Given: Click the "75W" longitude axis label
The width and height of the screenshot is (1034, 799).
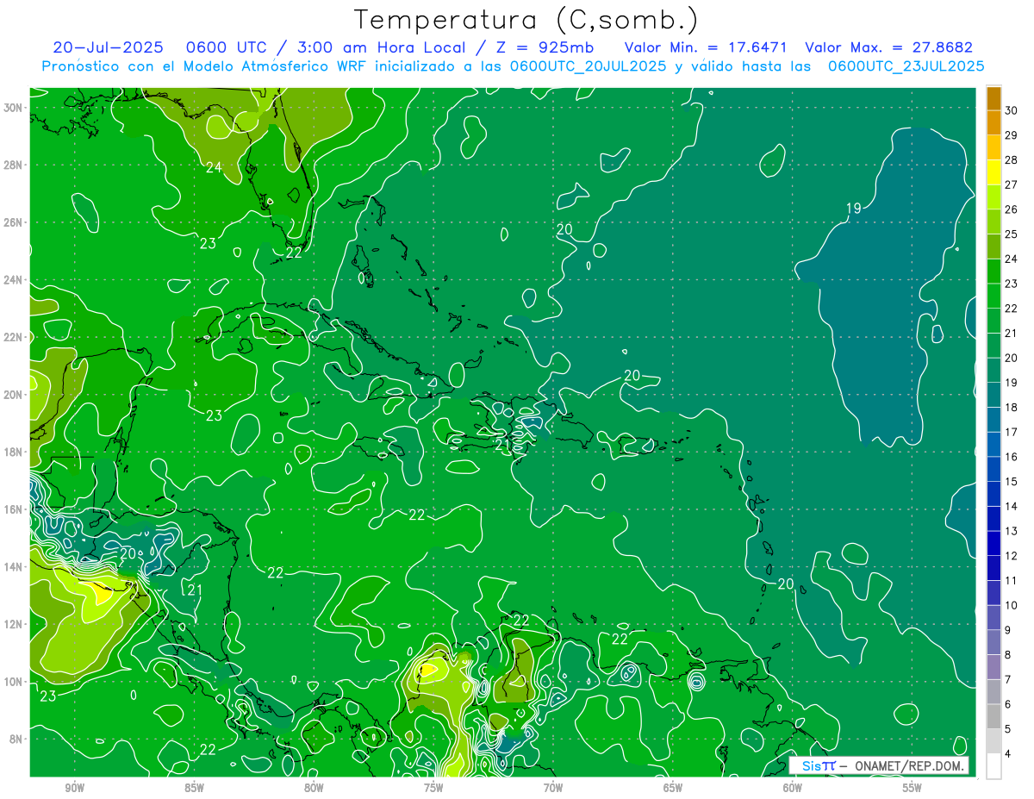Looking at the screenshot, I should (x=433, y=788).
